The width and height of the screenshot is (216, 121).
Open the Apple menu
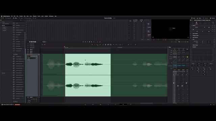click(x=2, y=16)
